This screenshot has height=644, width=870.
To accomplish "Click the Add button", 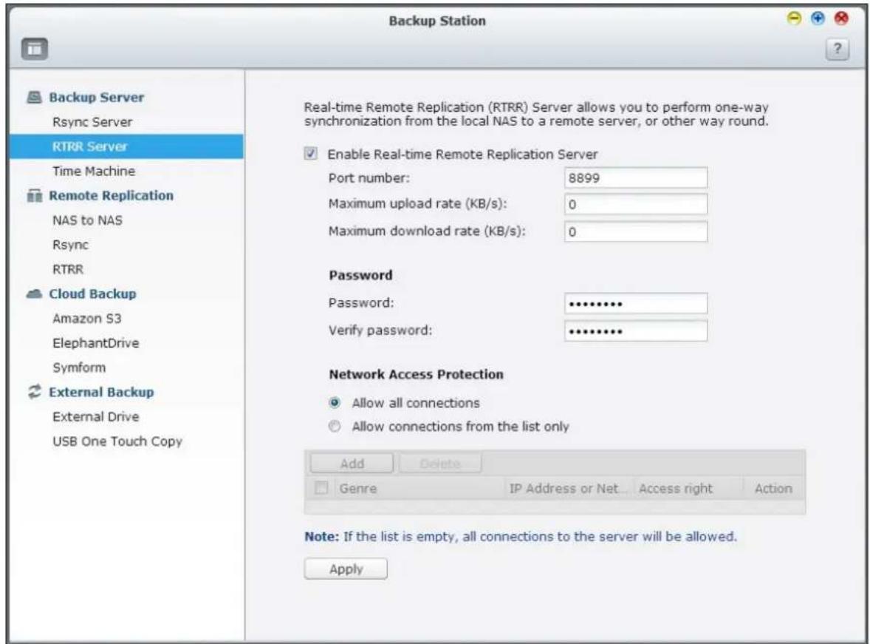I will 352,464.
